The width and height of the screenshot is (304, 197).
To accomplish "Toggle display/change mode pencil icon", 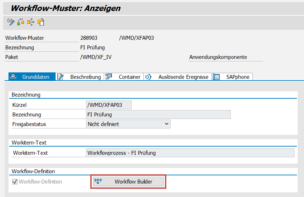I will click(11, 22).
